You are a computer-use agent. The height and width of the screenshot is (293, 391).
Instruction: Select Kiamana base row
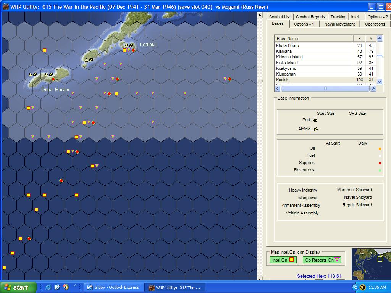point(325,51)
